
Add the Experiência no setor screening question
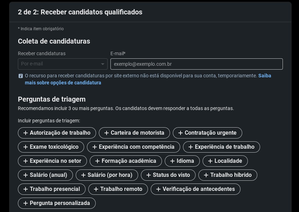pyautogui.click(x=52, y=161)
